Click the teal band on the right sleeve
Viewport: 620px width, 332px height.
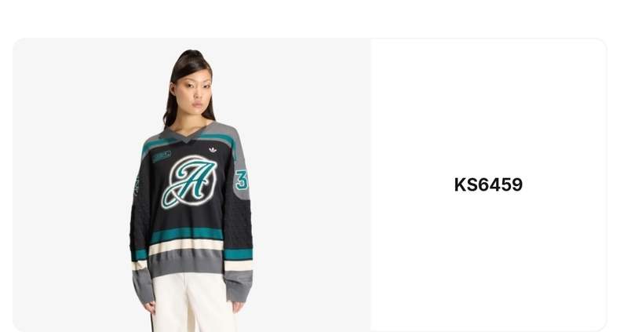(x=239, y=254)
